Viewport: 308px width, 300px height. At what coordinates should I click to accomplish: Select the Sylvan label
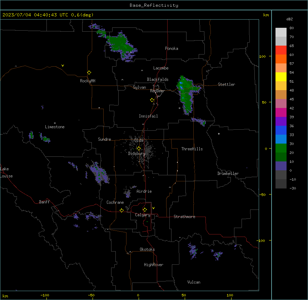click(139, 87)
